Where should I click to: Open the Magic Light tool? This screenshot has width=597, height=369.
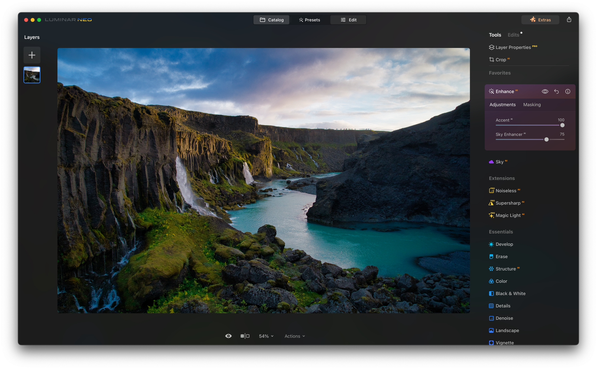click(x=508, y=216)
